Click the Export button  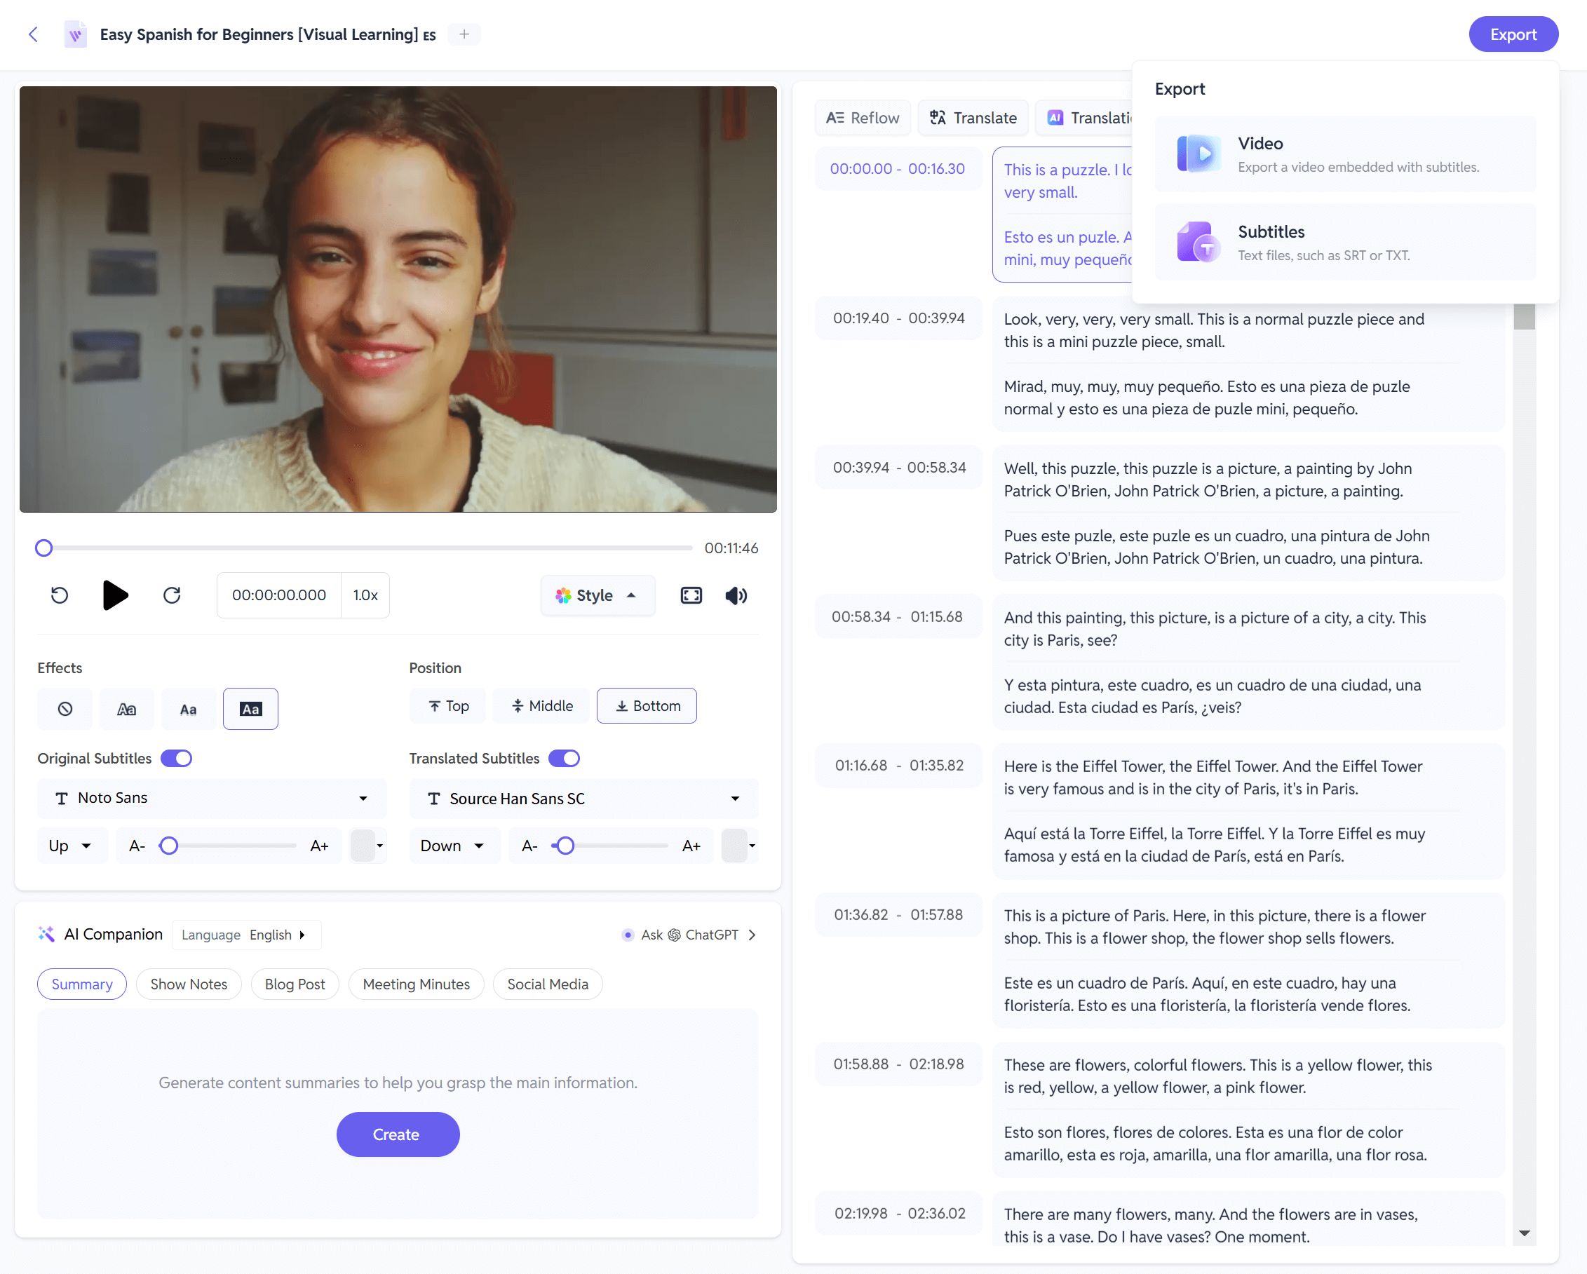1512,35
